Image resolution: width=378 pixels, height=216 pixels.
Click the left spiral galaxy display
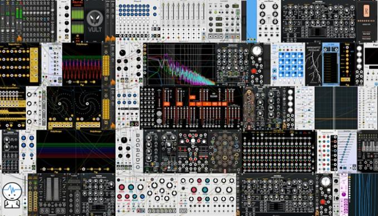[x=60, y=104]
